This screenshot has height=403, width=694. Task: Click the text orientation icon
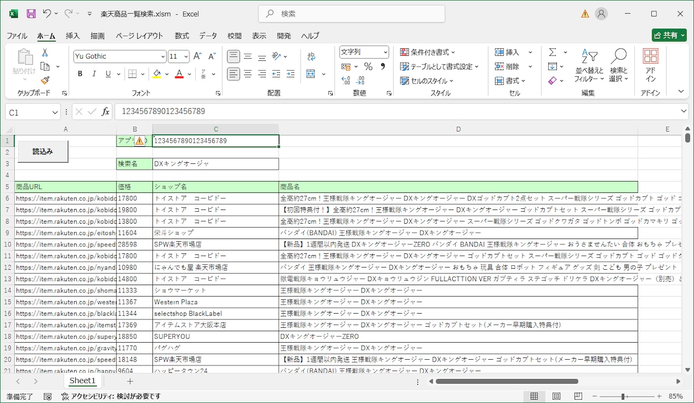[276, 56]
